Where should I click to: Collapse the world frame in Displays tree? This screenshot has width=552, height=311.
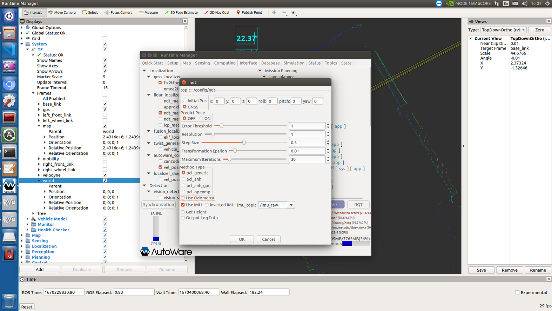[x=39, y=181]
